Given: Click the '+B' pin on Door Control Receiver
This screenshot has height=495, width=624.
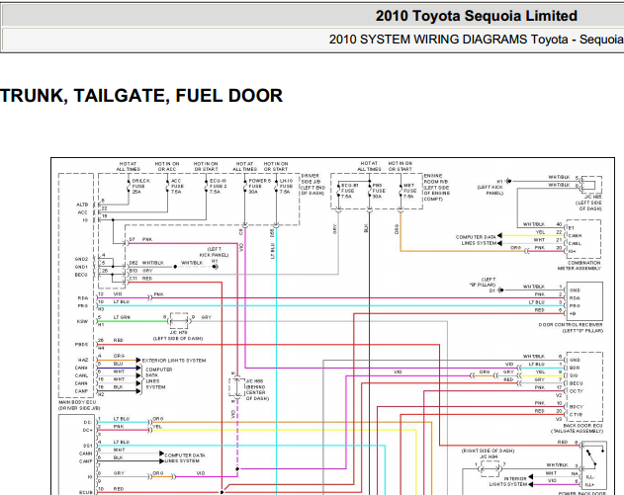Looking at the screenshot, I should coord(573,314).
